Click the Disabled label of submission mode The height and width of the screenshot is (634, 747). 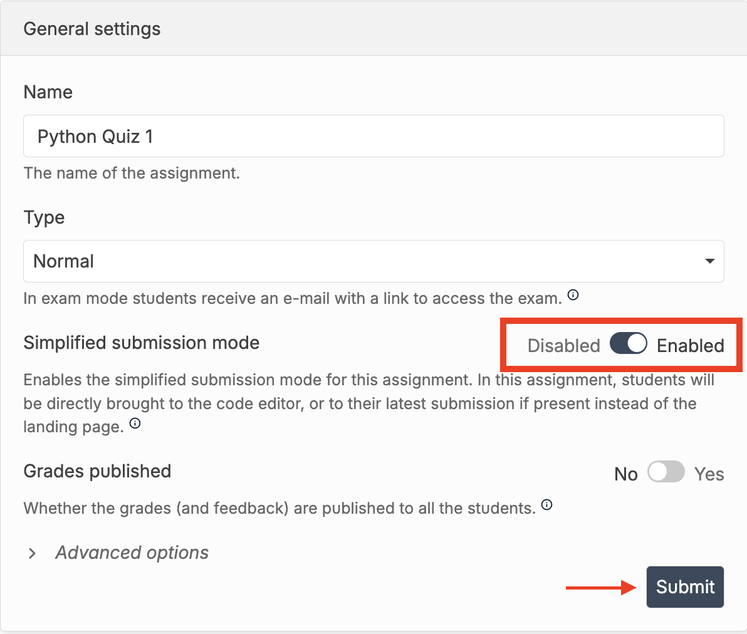point(563,346)
